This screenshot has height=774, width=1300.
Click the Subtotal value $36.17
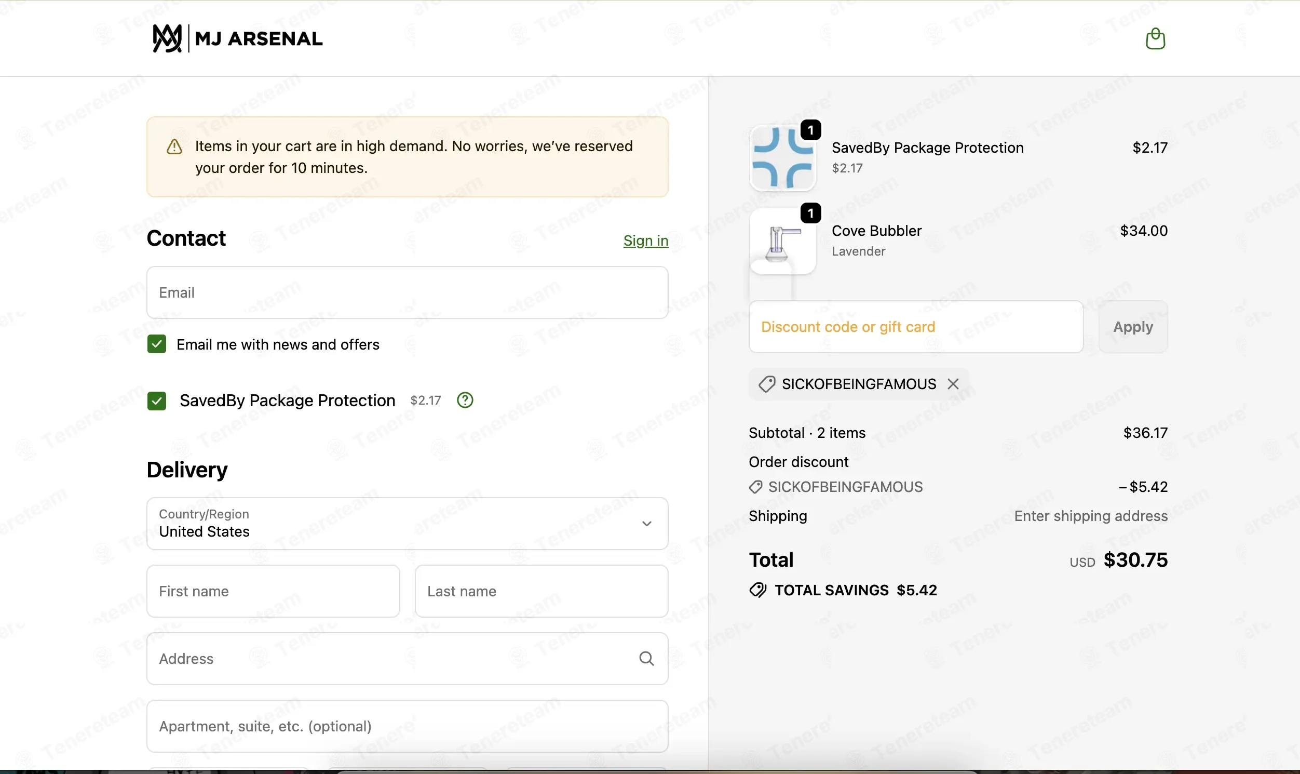tap(1146, 433)
